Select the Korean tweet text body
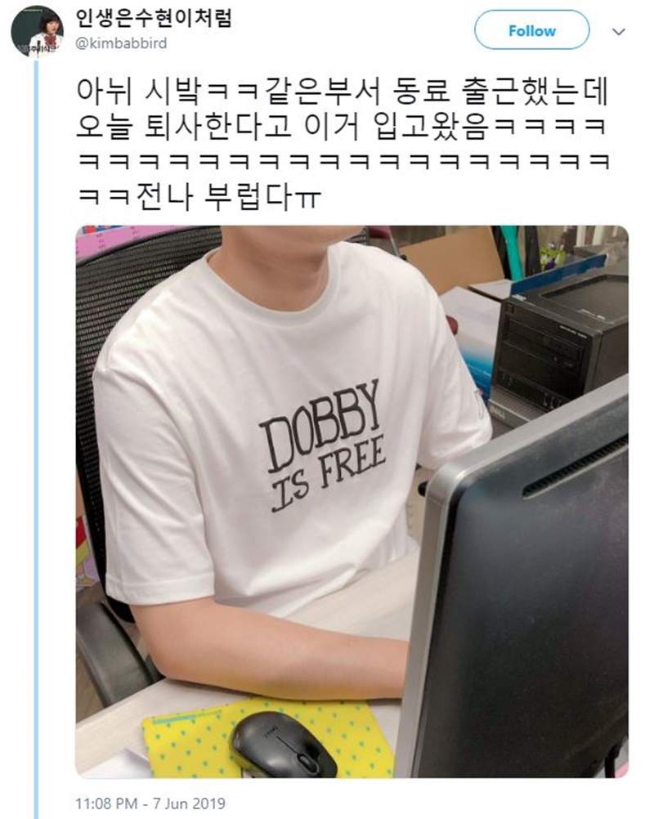The width and height of the screenshot is (654, 819). [343, 144]
